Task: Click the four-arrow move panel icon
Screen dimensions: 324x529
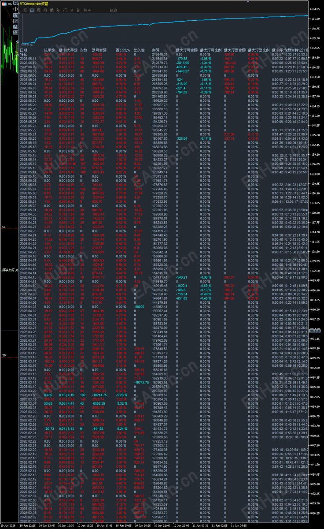Action: pos(15,9)
